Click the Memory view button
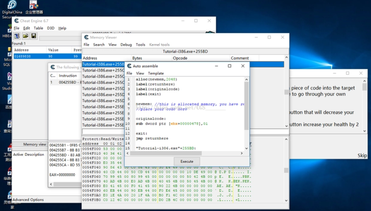371x211 pixels. click(x=34, y=144)
